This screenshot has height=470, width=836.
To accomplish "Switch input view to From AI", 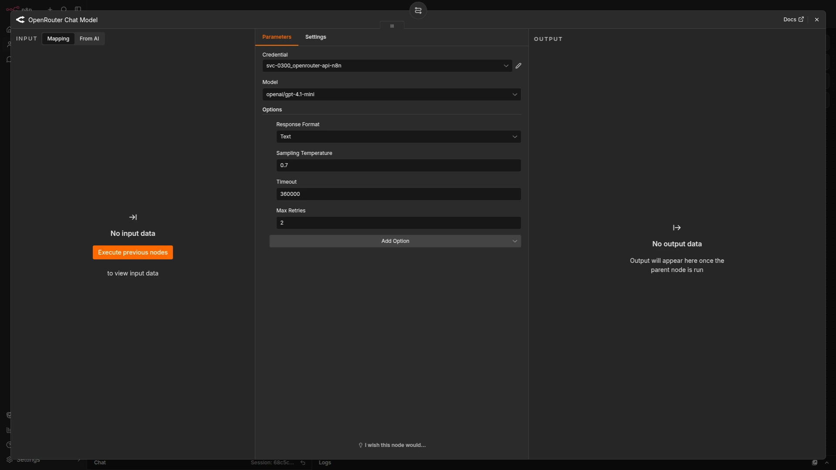I will click(89, 39).
